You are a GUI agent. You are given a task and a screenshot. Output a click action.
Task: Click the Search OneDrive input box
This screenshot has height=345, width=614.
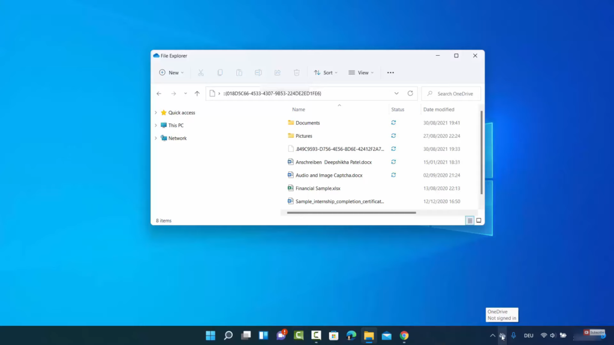pyautogui.click(x=455, y=93)
